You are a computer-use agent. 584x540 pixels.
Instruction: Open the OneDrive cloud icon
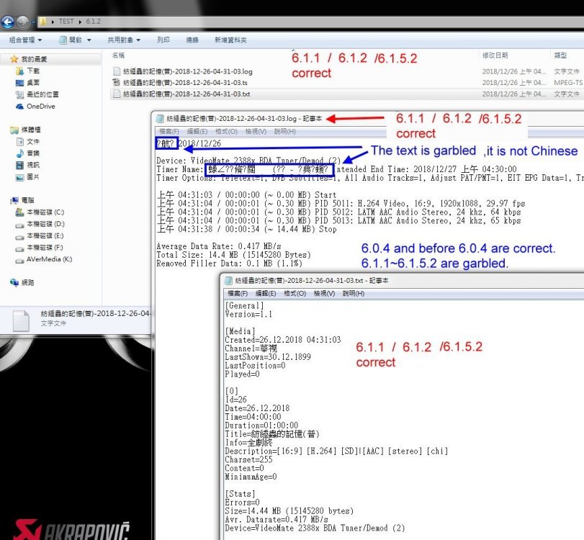20,107
